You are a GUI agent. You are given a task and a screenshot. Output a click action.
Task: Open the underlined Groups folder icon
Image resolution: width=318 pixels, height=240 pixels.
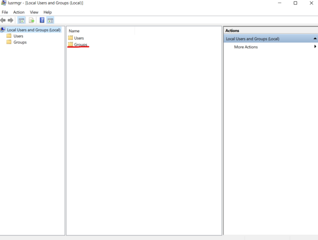click(x=71, y=44)
